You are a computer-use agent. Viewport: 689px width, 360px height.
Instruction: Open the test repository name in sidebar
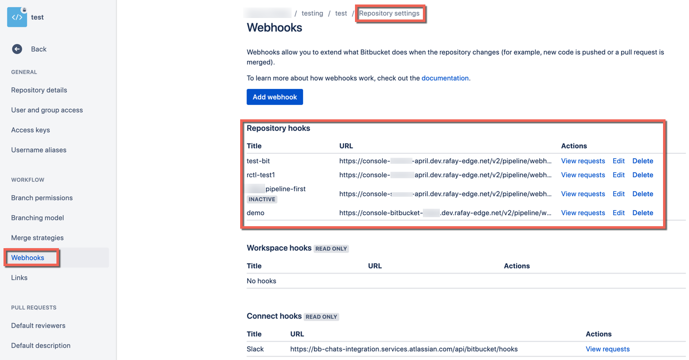tap(37, 17)
